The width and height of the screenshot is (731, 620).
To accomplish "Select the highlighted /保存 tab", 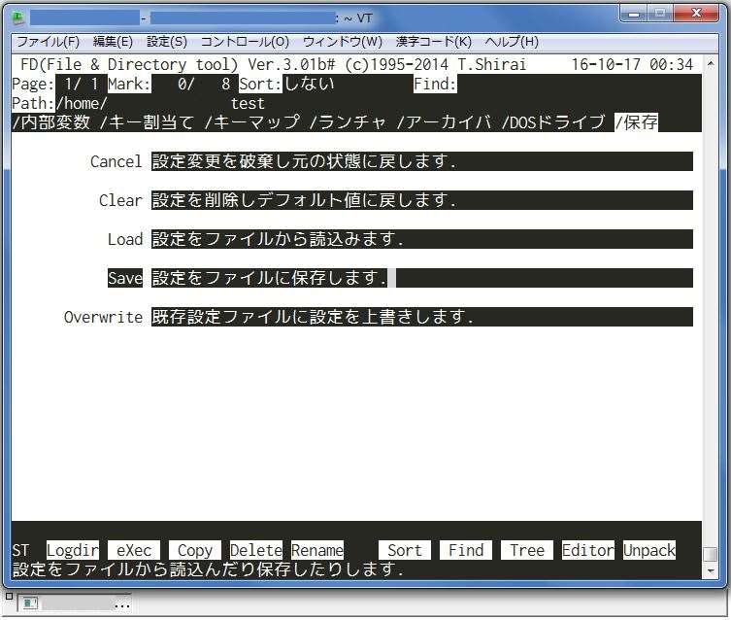I will tap(637, 122).
